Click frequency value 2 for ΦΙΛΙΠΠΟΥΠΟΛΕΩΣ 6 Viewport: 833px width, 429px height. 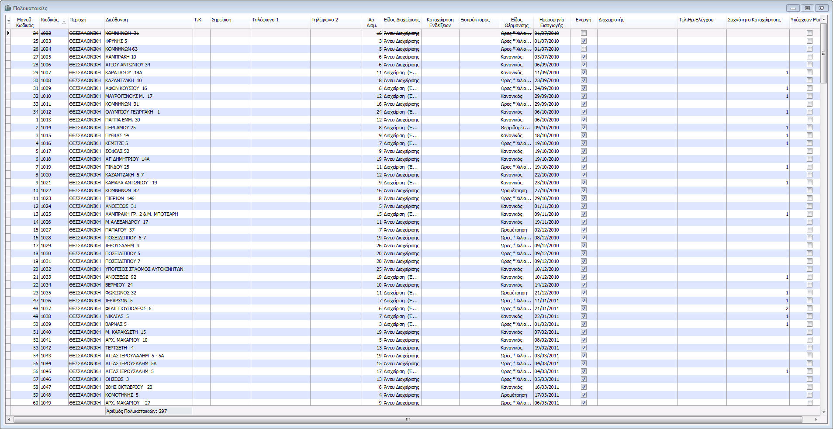[758, 308]
